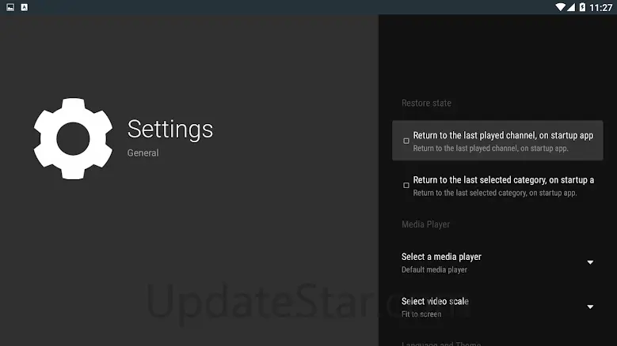This screenshot has height=346, width=617.
Task: Enable return to last played channel checkbox
Action: pos(406,141)
